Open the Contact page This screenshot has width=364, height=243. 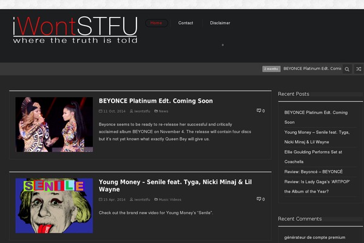(186, 23)
